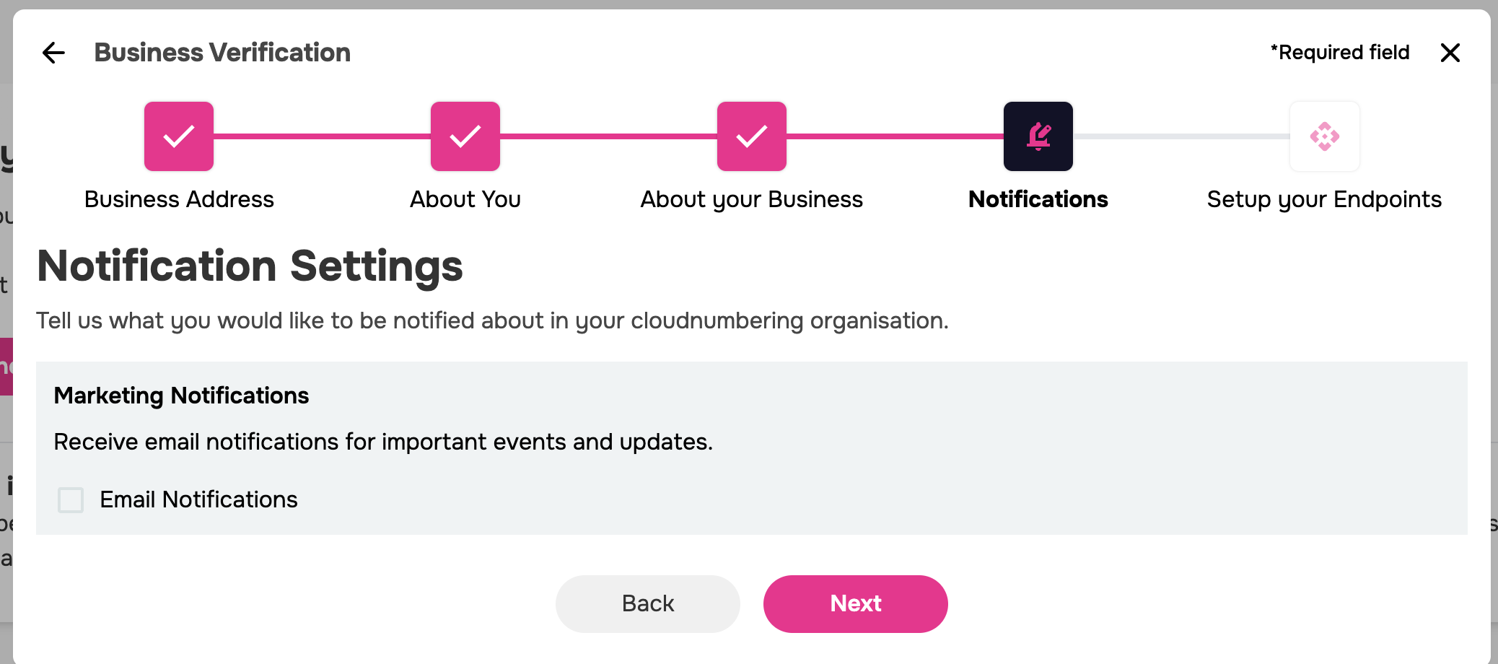
Task: Click the back arrow beside Business Verification
Action: pyautogui.click(x=53, y=53)
